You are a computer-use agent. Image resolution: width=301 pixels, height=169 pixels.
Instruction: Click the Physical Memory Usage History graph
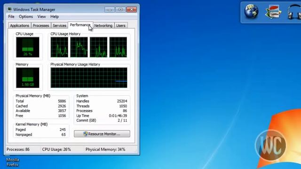[x=89, y=77]
